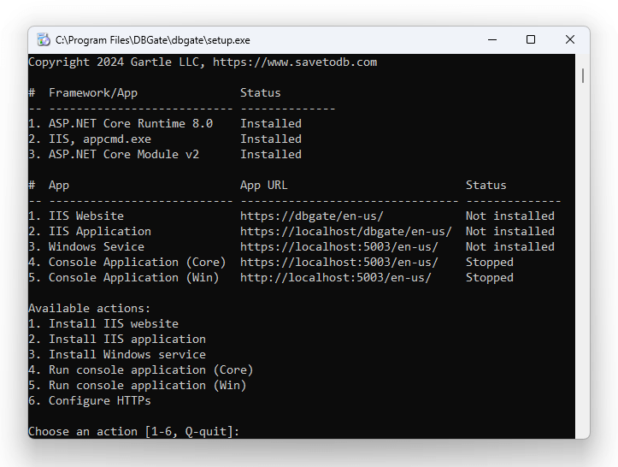Viewport: 618px width, 467px height.
Task: Click the http://localhost:5003/en-us/ URL
Action: tap(336, 278)
